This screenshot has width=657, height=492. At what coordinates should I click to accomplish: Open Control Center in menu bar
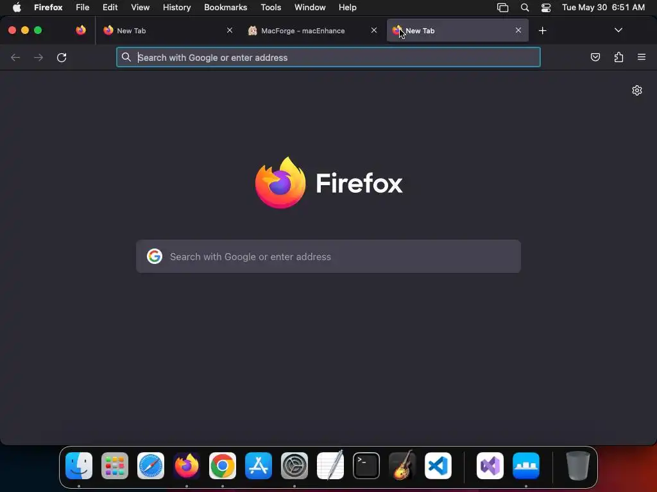pyautogui.click(x=546, y=8)
